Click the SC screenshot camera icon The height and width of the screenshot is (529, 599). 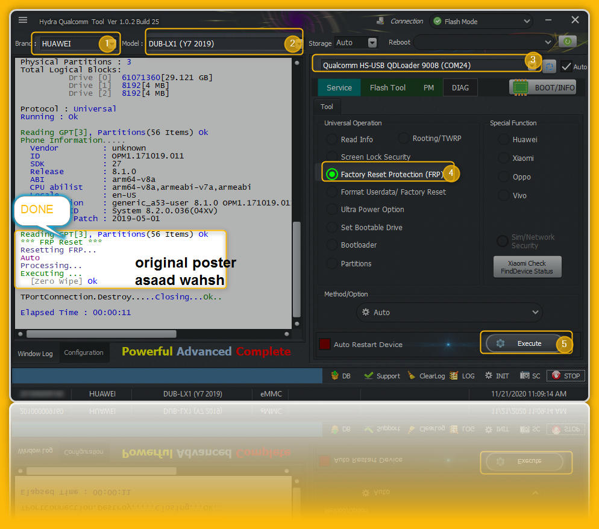[524, 375]
